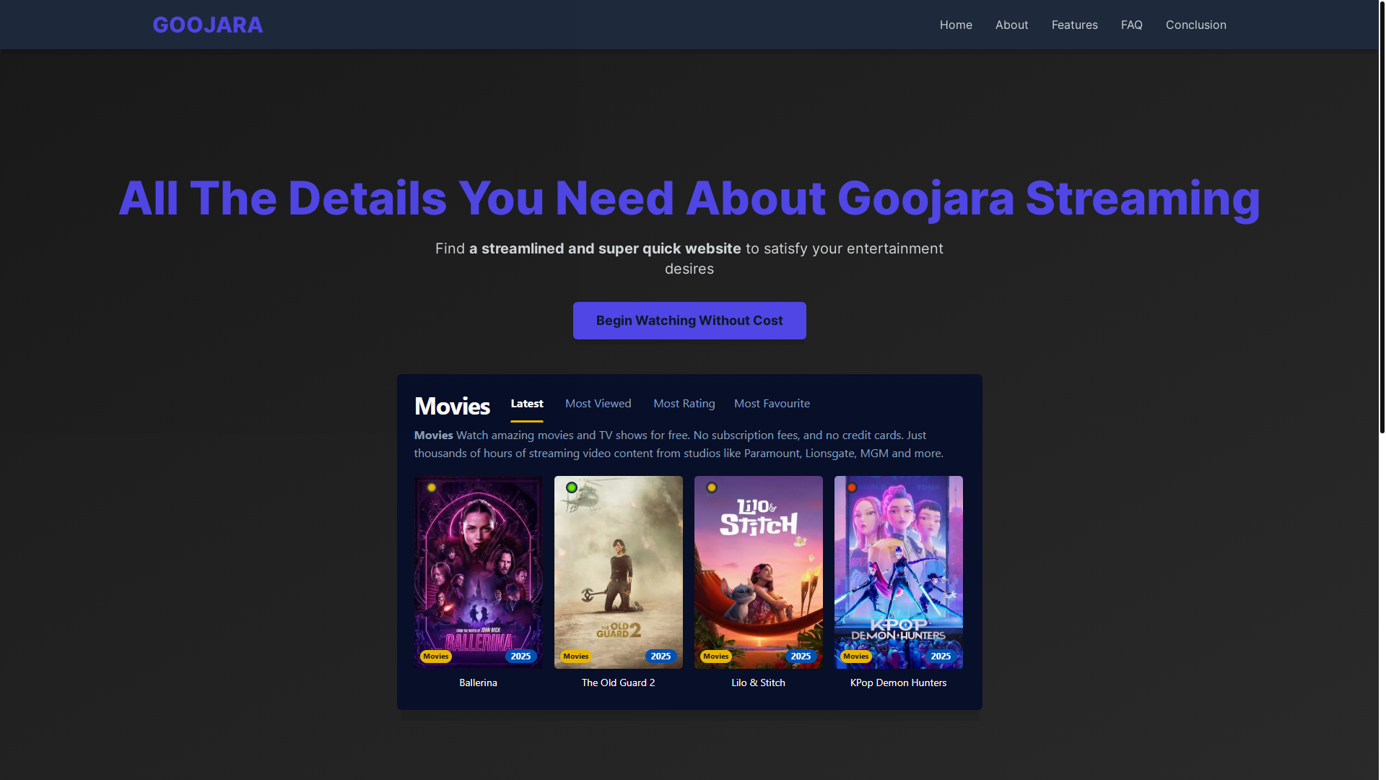This screenshot has height=780, width=1386.
Task: Click the 2025 badge on Old Guard 2 poster
Action: (661, 656)
